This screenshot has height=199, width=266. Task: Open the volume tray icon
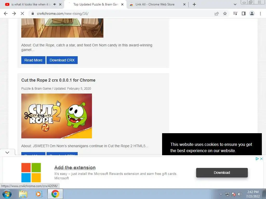[x=240, y=194]
